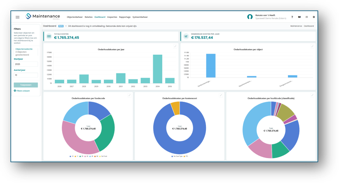Viewport: 339px width, 183px height.
Task: Open the Startjaar field showing 2026
Action: pyautogui.click(x=26, y=64)
